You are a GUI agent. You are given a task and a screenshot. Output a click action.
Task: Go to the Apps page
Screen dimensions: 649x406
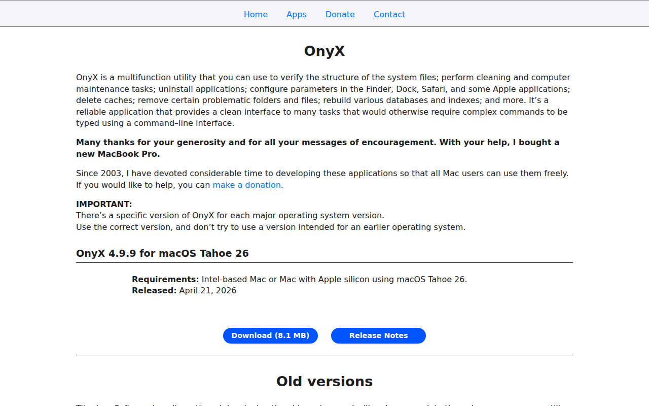297,14
